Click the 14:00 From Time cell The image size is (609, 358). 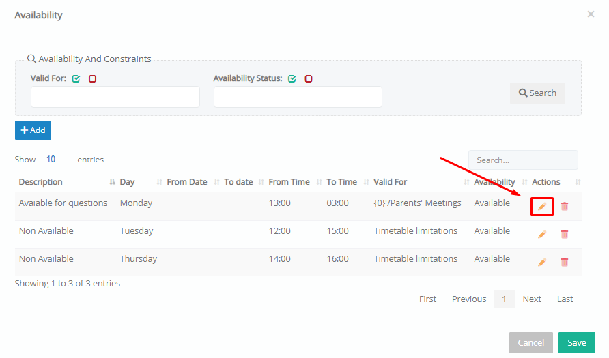280,258
